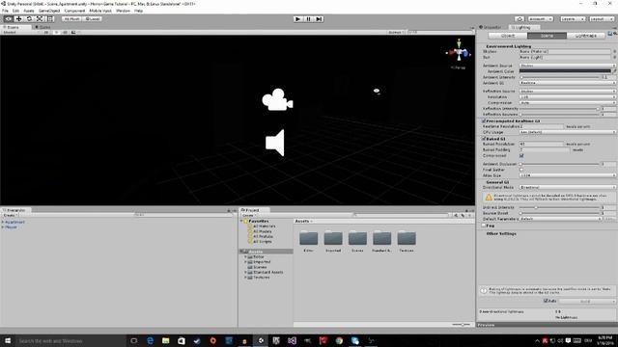Open the reflection Resolution dropdown
Screen dimensions: 618x347
click(x=567, y=96)
